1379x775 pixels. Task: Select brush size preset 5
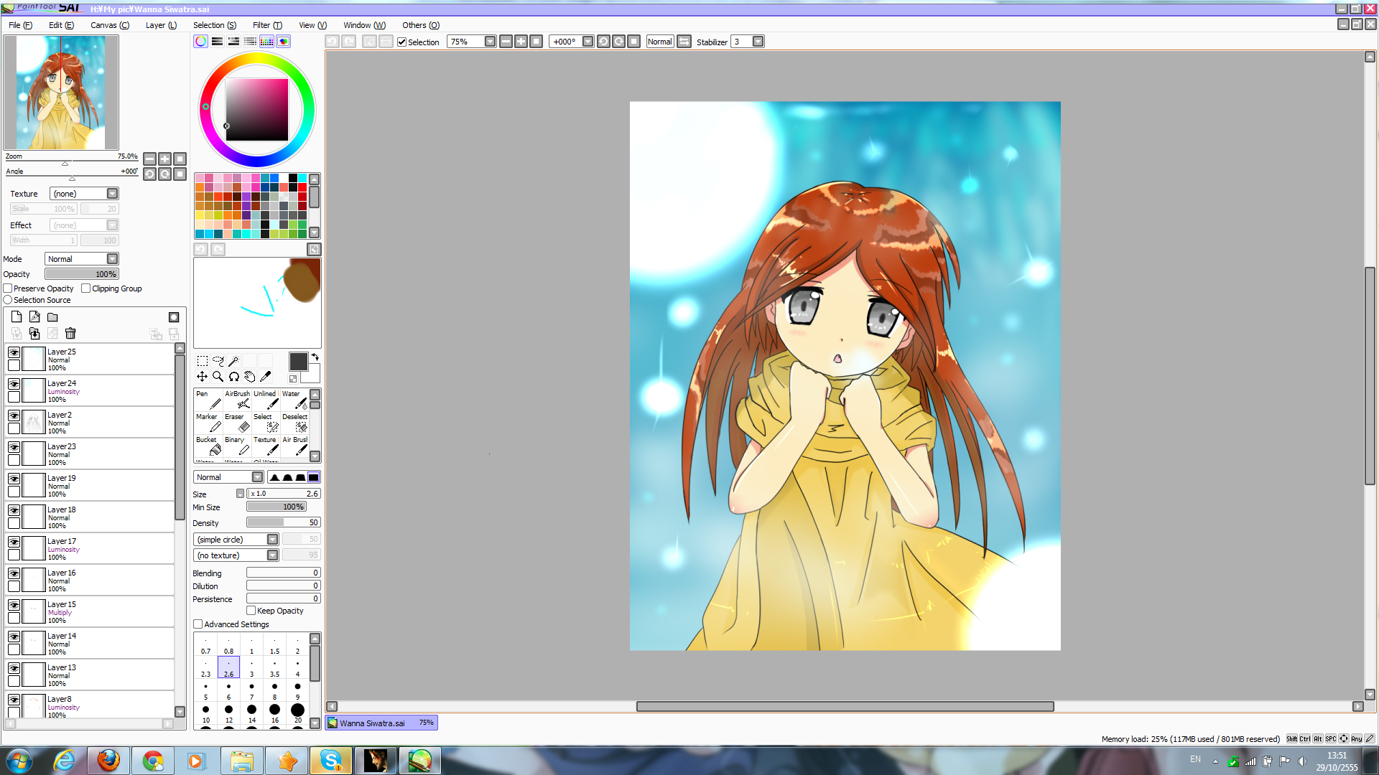(x=205, y=690)
